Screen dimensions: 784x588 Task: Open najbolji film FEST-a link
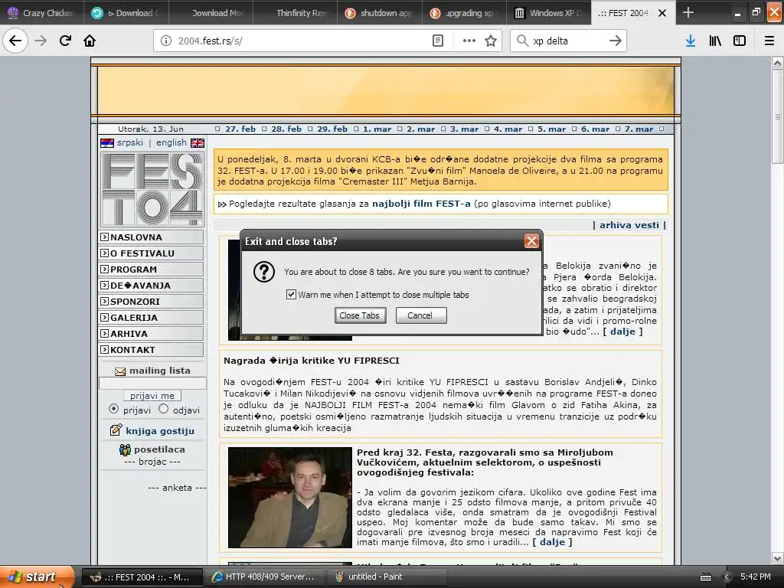coord(421,204)
